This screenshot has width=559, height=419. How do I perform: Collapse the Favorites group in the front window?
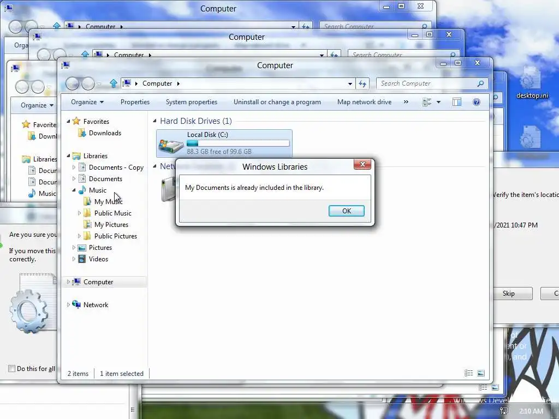click(x=68, y=122)
